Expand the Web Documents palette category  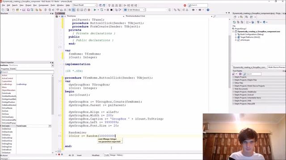233,89
